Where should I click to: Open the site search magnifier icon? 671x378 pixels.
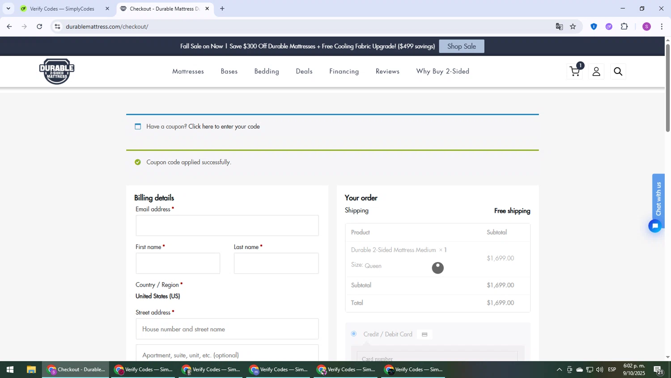pyautogui.click(x=618, y=72)
